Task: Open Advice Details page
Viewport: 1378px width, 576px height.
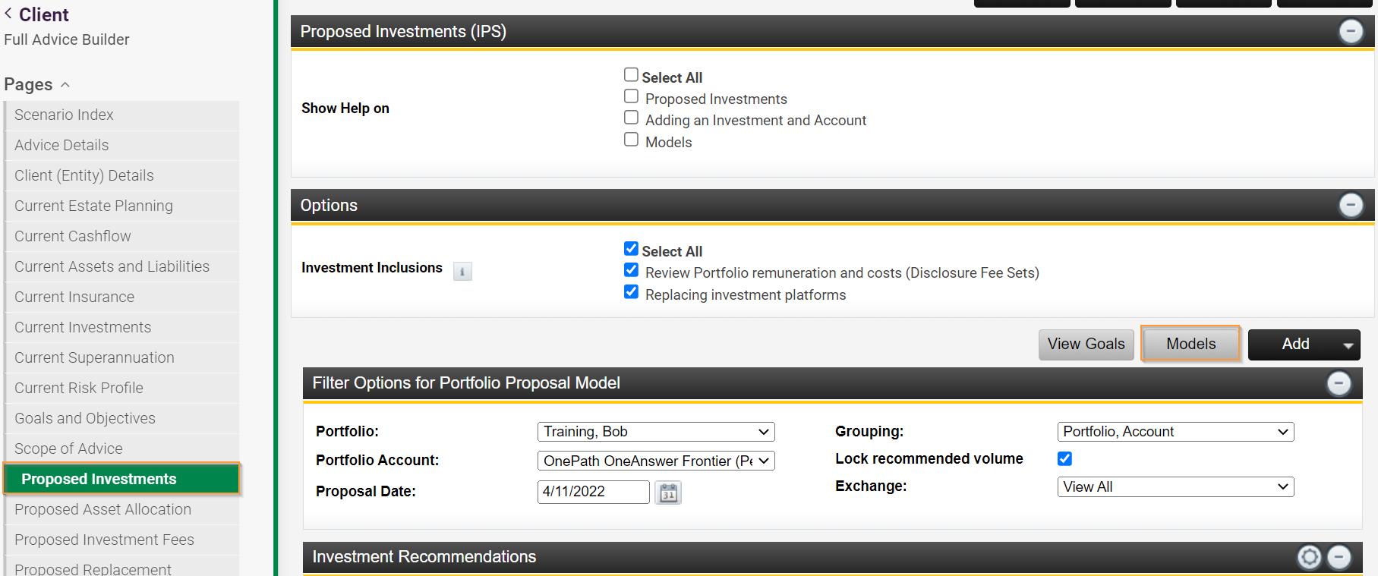Action: click(x=122, y=146)
